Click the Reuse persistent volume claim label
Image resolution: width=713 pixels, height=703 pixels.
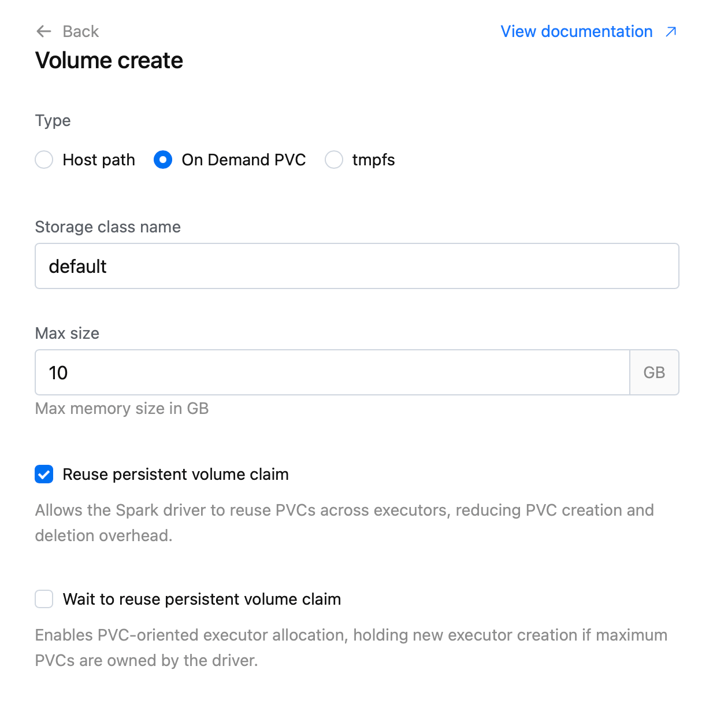[x=176, y=474]
